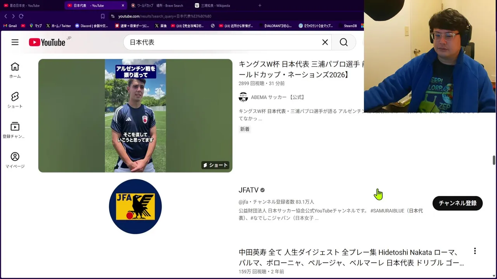This screenshot has height=279, width=497.
Task: Open the Discord bookmark
Action: pos(92,26)
